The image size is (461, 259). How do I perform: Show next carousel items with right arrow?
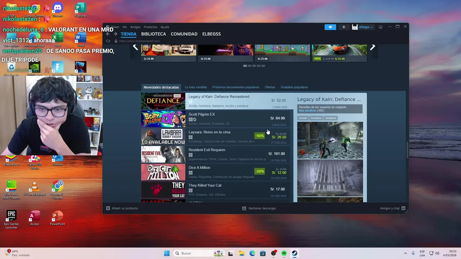point(373,47)
